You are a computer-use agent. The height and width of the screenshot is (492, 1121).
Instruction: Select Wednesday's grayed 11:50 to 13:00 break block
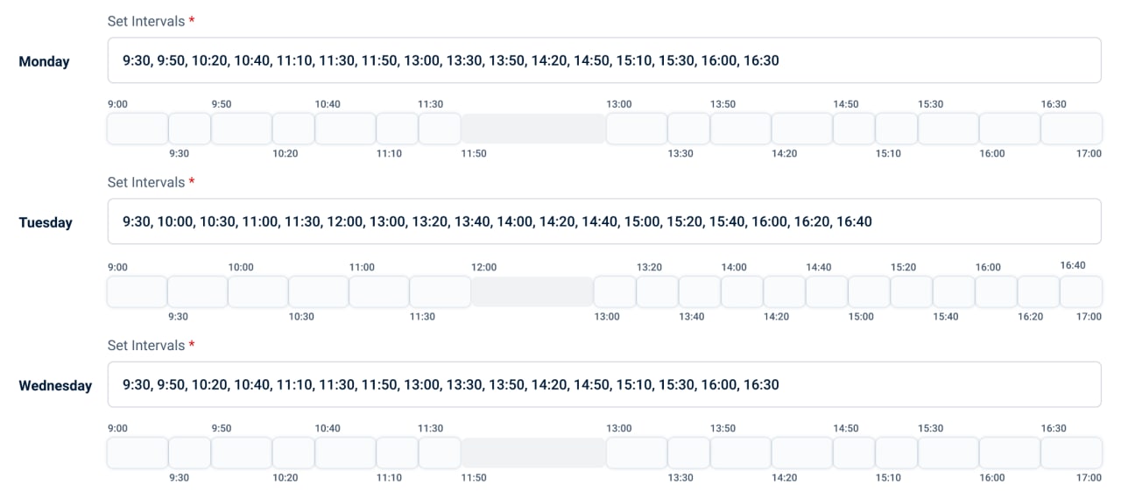533,453
